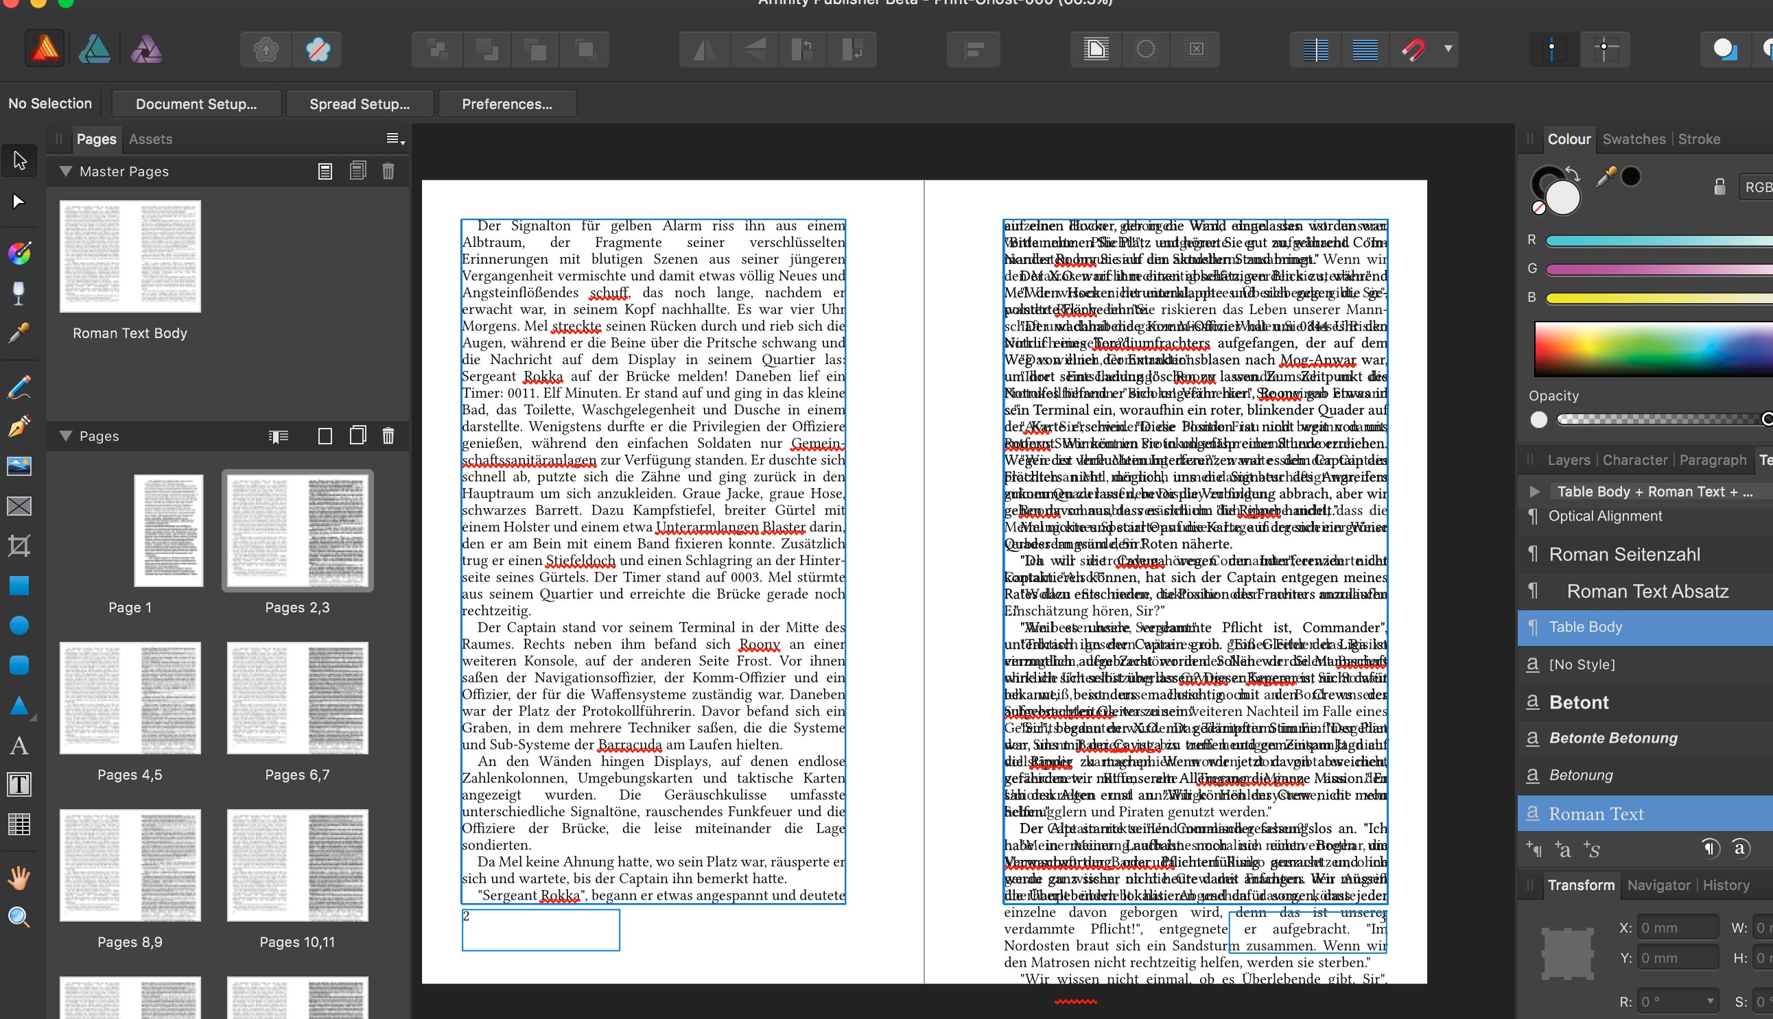
Task: Select the Crop tool
Action: point(20,545)
